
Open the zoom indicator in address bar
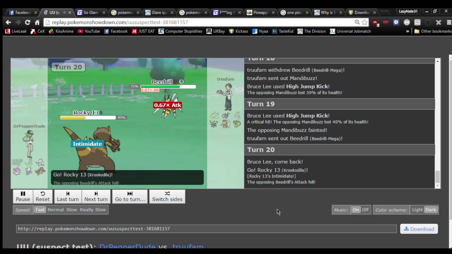click(x=357, y=22)
